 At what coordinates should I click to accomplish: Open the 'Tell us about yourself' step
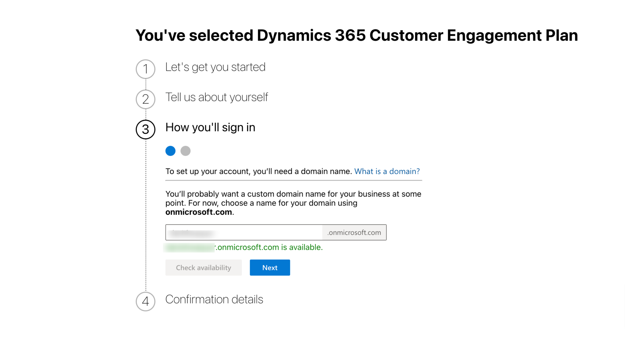(x=217, y=97)
